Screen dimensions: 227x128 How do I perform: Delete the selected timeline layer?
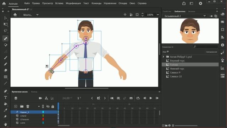point(28,106)
